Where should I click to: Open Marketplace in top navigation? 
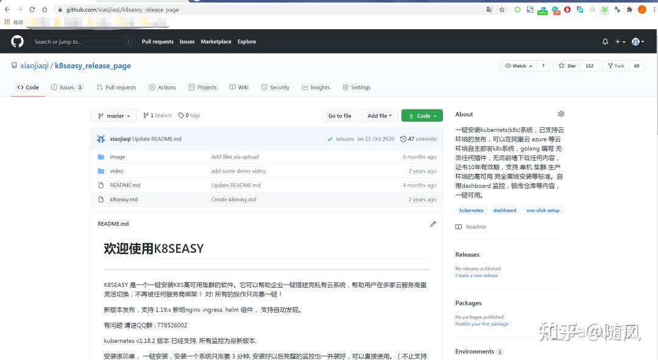point(216,41)
